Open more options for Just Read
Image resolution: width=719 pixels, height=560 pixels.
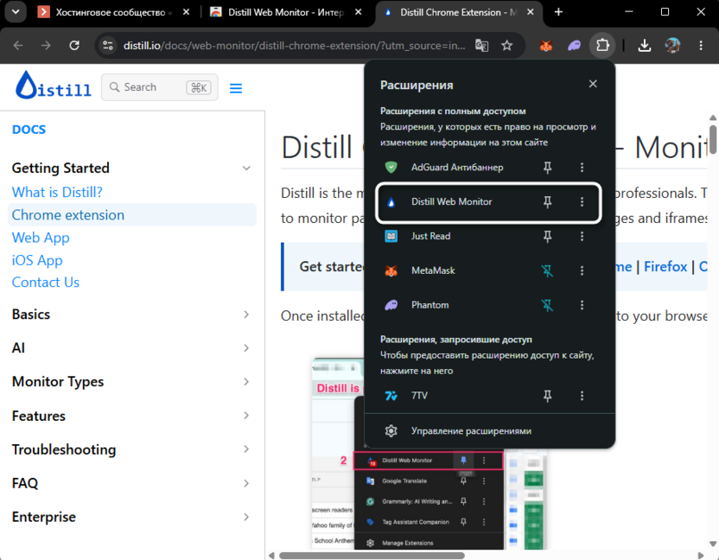click(582, 236)
